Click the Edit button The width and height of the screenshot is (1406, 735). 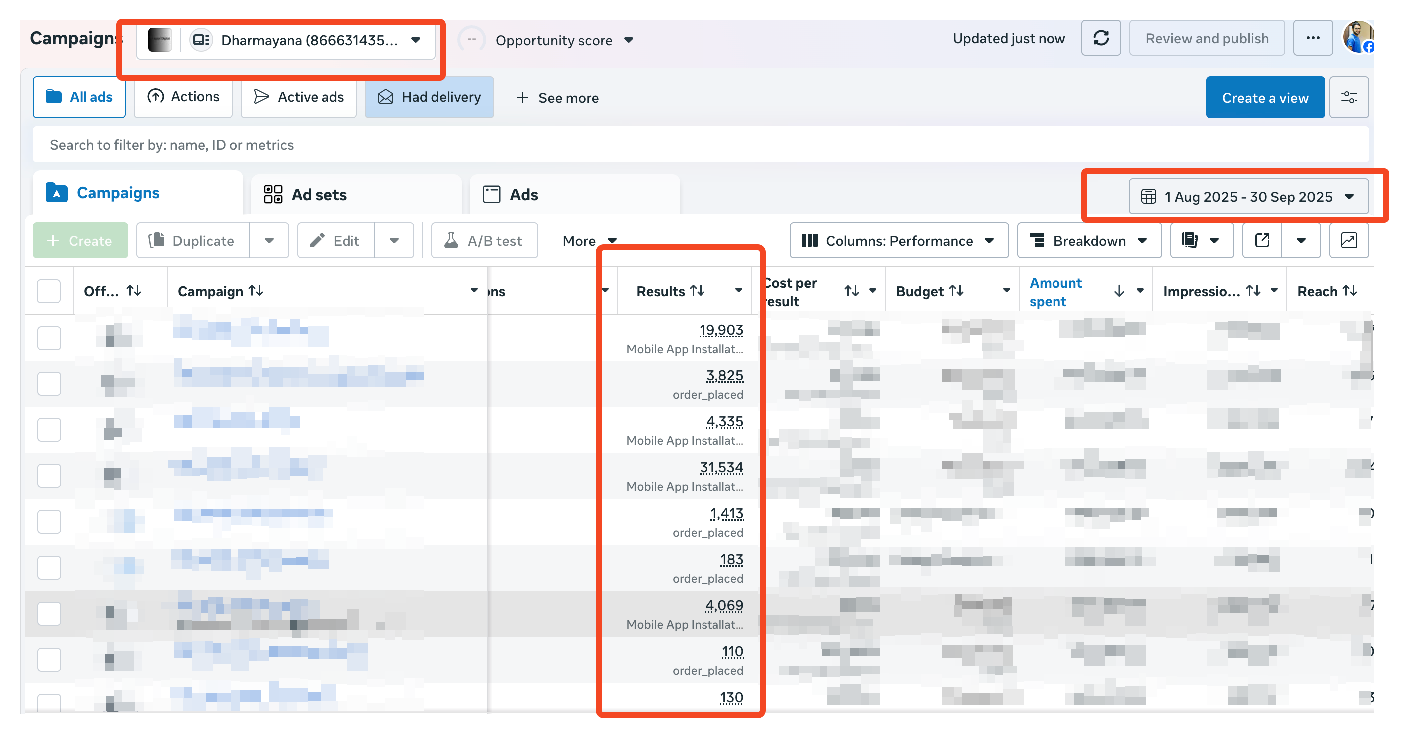tap(336, 240)
